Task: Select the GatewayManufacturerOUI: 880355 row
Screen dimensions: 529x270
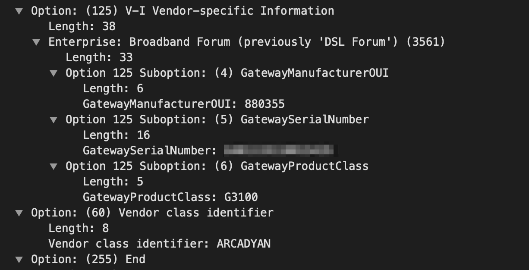Action: pyautogui.click(x=184, y=104)
